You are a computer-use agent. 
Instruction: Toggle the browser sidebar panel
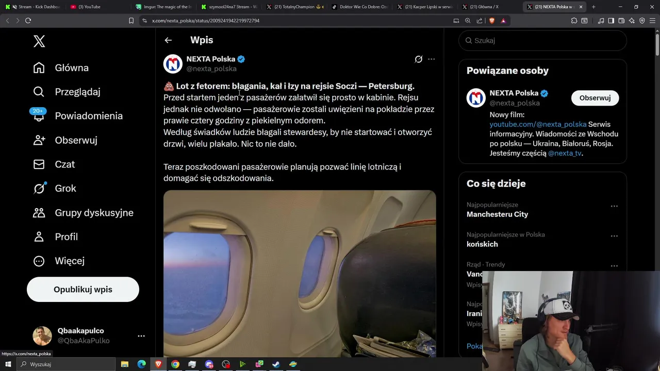point(611,21)
